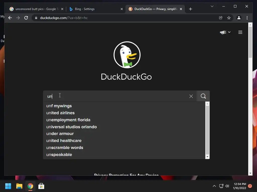Image resolution: width=257 pixels, height=192 pixels.
Task: Click the megaphone icon
Action: (223, 32)
